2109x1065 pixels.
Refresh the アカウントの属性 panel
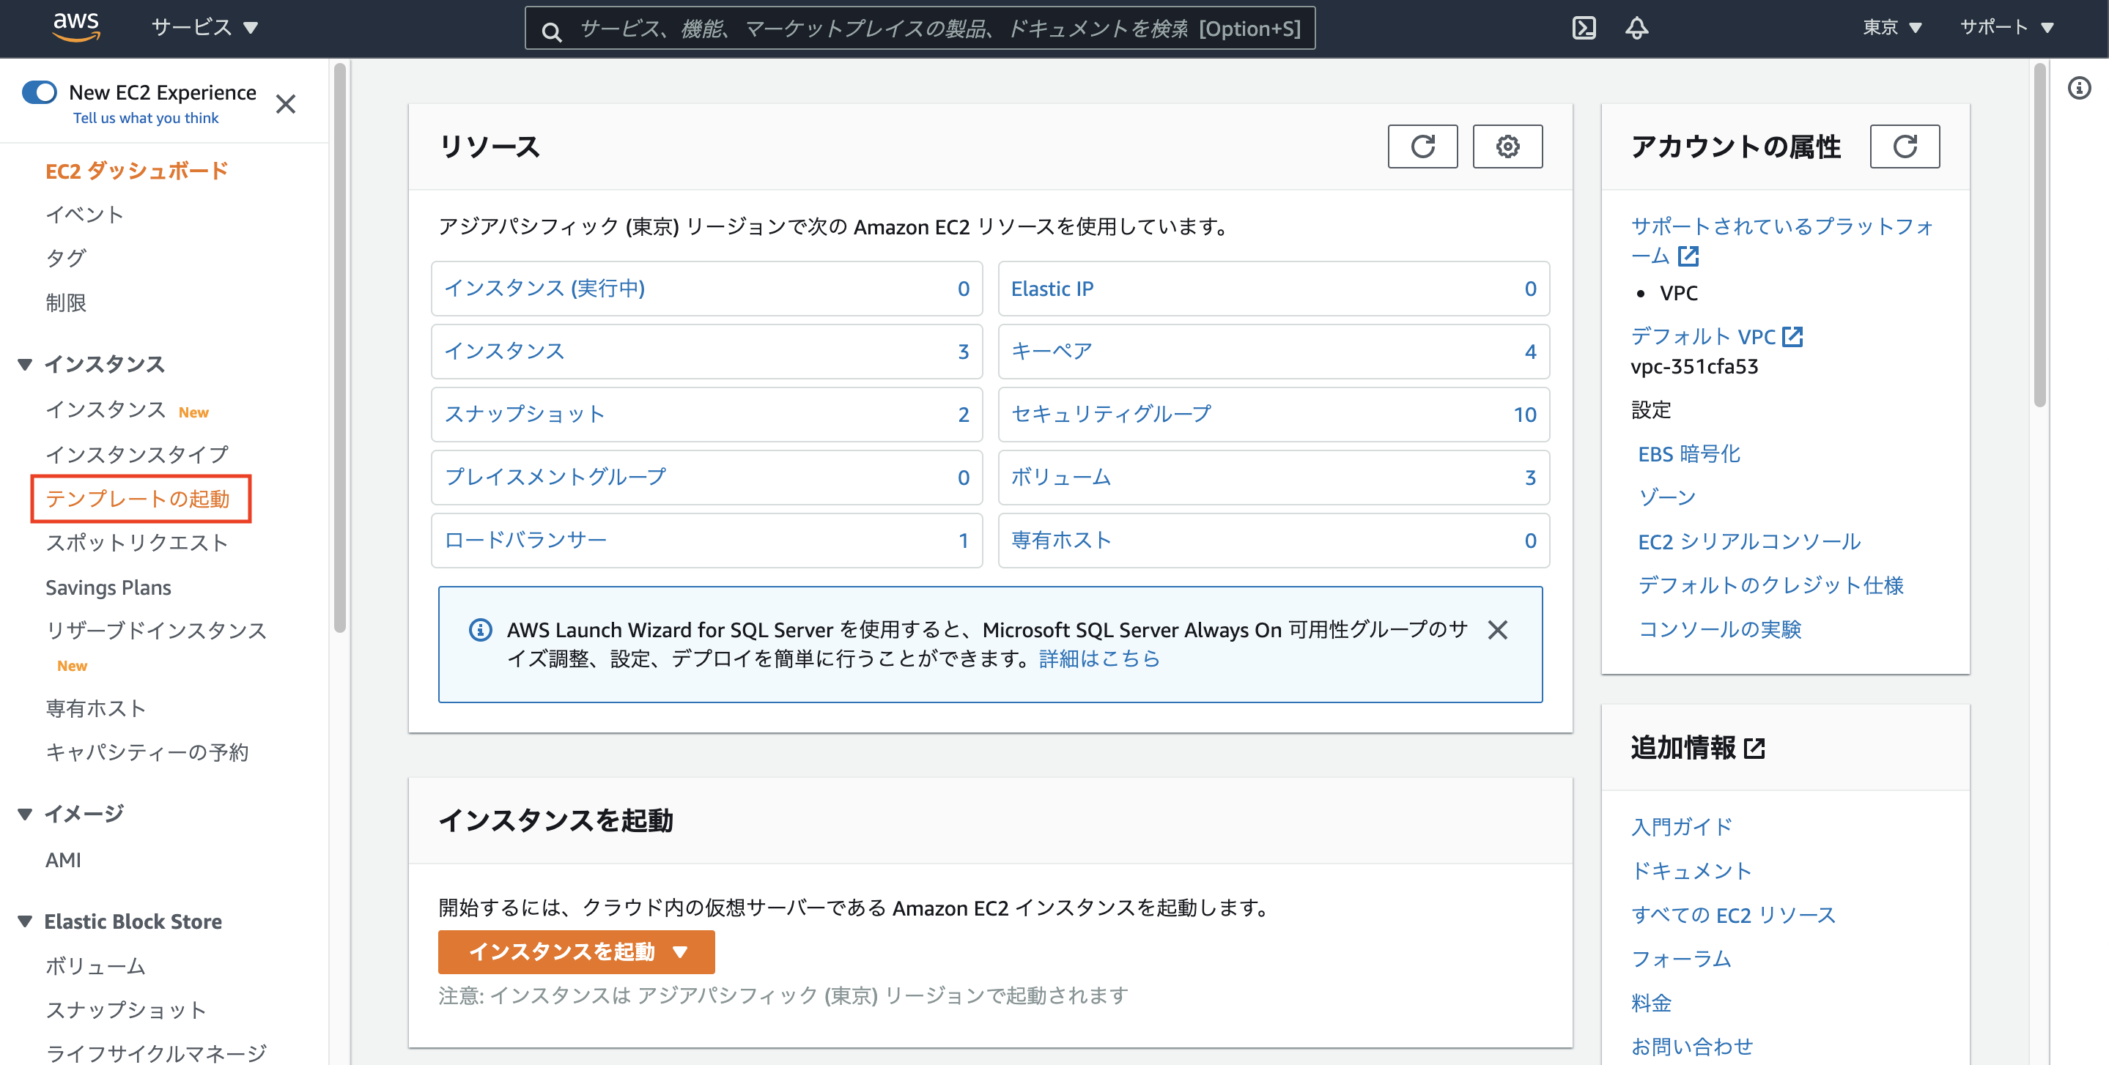tap(1905, 146)
